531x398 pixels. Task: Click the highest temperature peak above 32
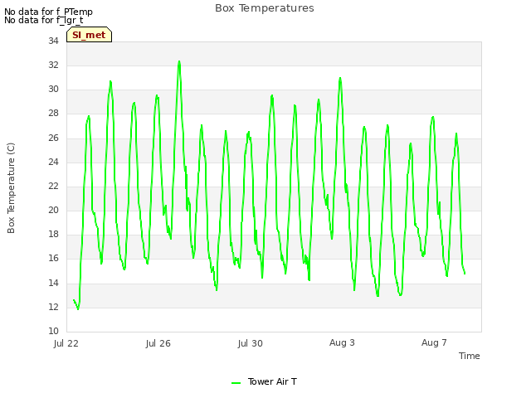coord(179,62)
